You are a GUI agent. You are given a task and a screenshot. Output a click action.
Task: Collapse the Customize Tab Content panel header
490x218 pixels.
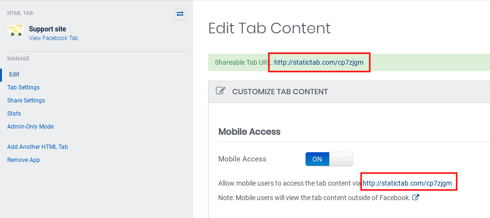coord(280,91)
